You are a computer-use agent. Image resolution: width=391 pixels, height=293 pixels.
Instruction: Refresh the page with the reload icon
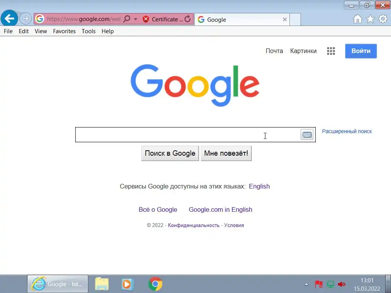click(x=188, y=19)
